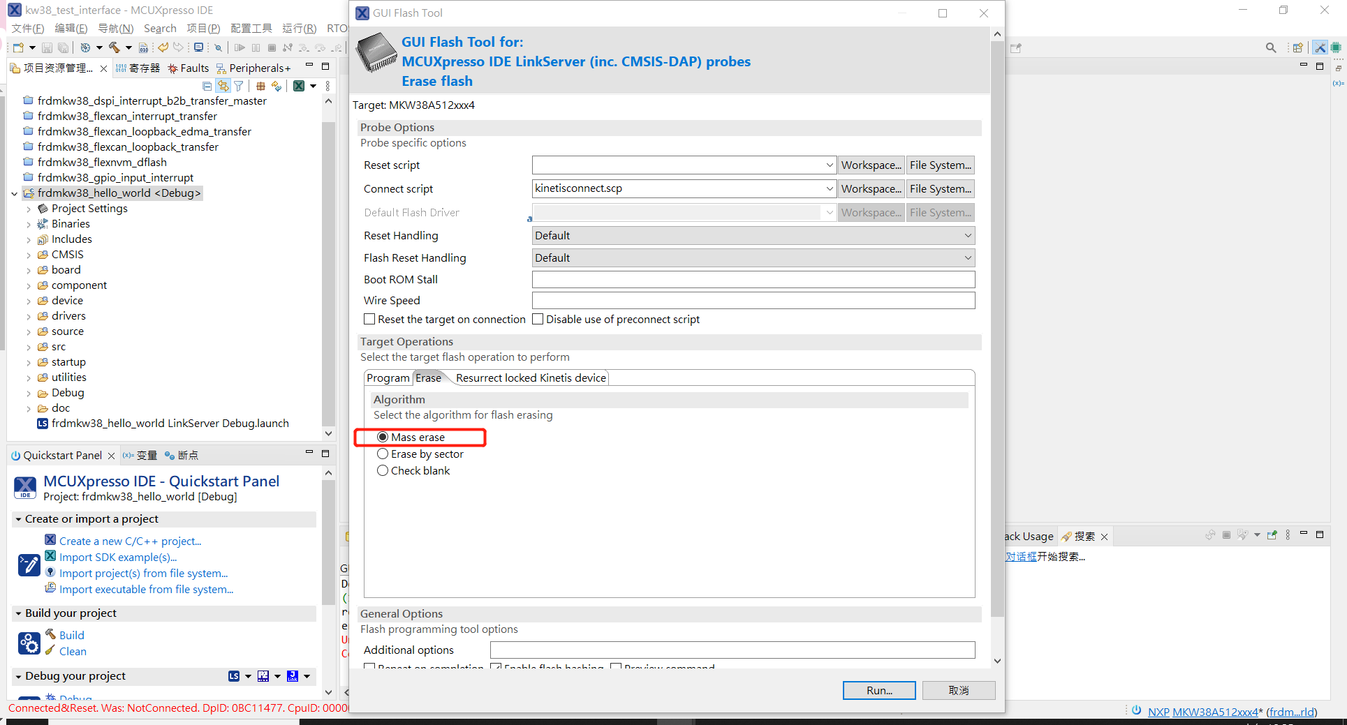
Task: Select the Build hammer tool in the toolbar
Action: pos(114,47)
